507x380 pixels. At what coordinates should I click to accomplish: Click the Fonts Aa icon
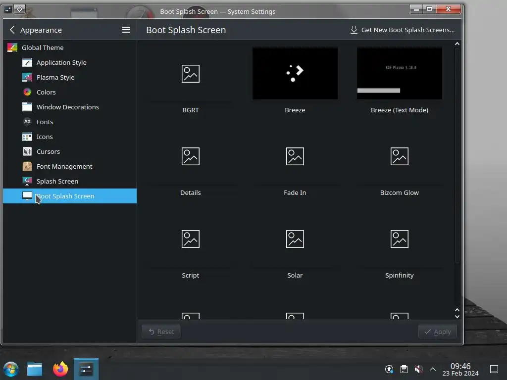[27, 122]
